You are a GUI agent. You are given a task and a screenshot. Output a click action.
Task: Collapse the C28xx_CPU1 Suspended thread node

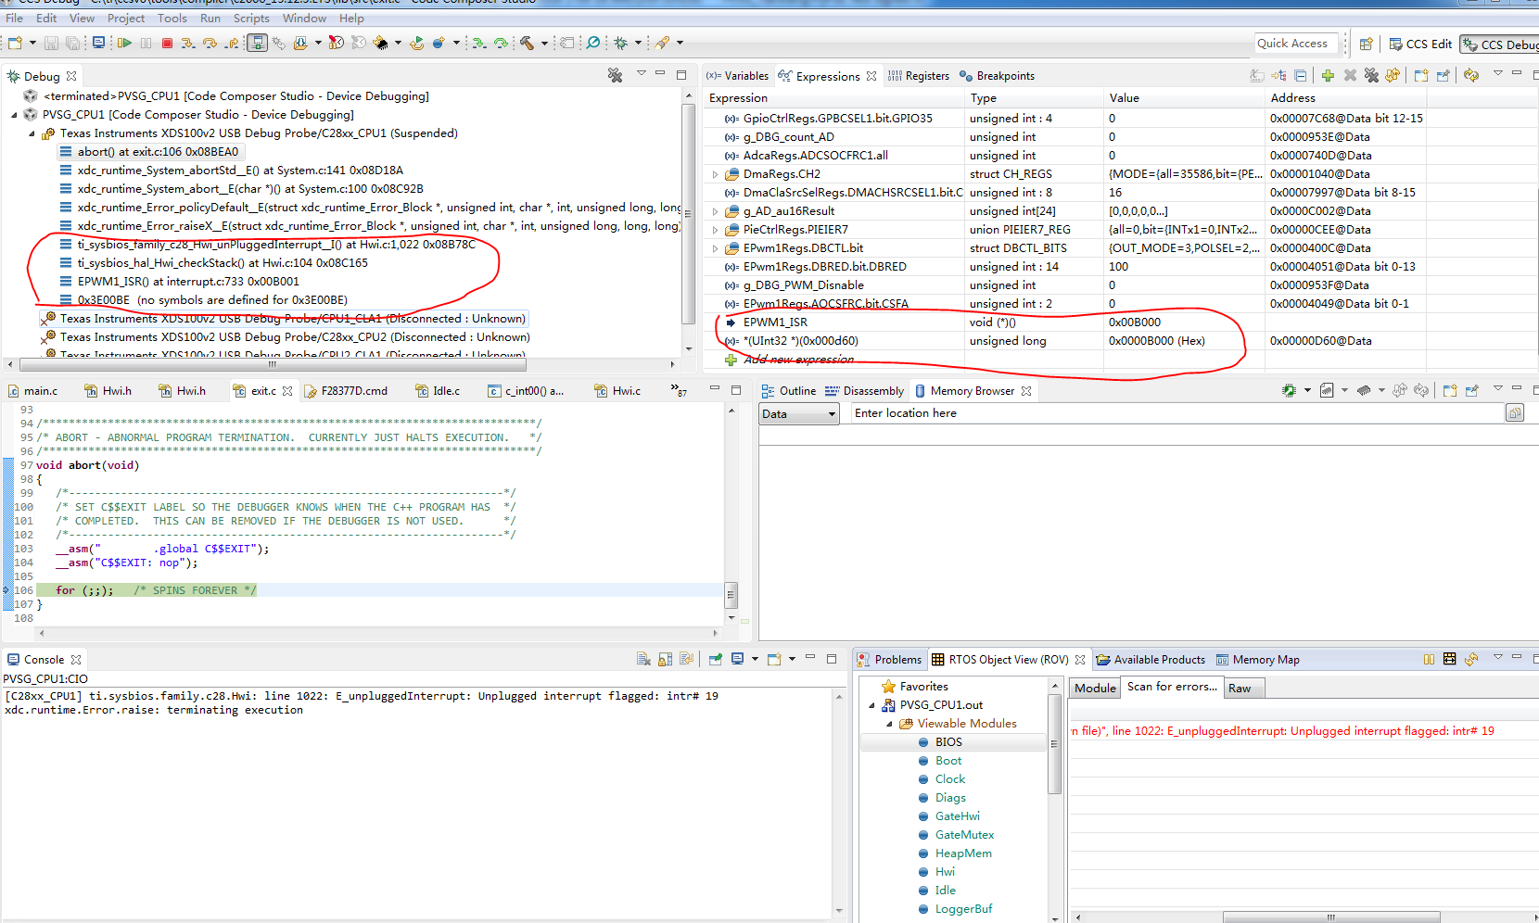(x=32, y=133)
